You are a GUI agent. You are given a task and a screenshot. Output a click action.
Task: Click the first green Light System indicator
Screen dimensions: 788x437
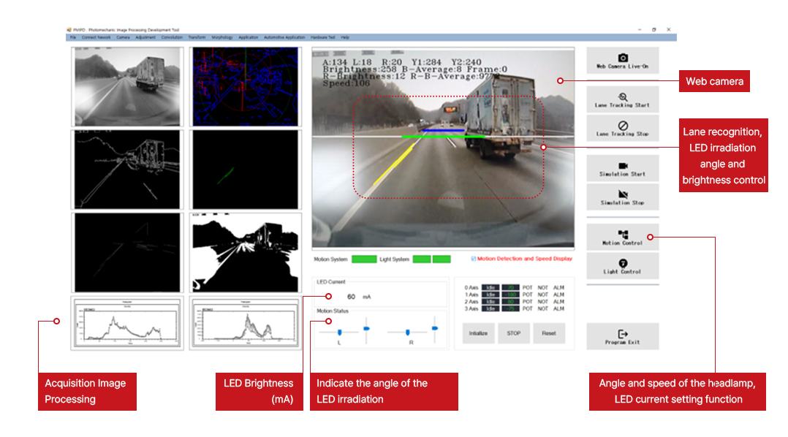pos(422,259)
